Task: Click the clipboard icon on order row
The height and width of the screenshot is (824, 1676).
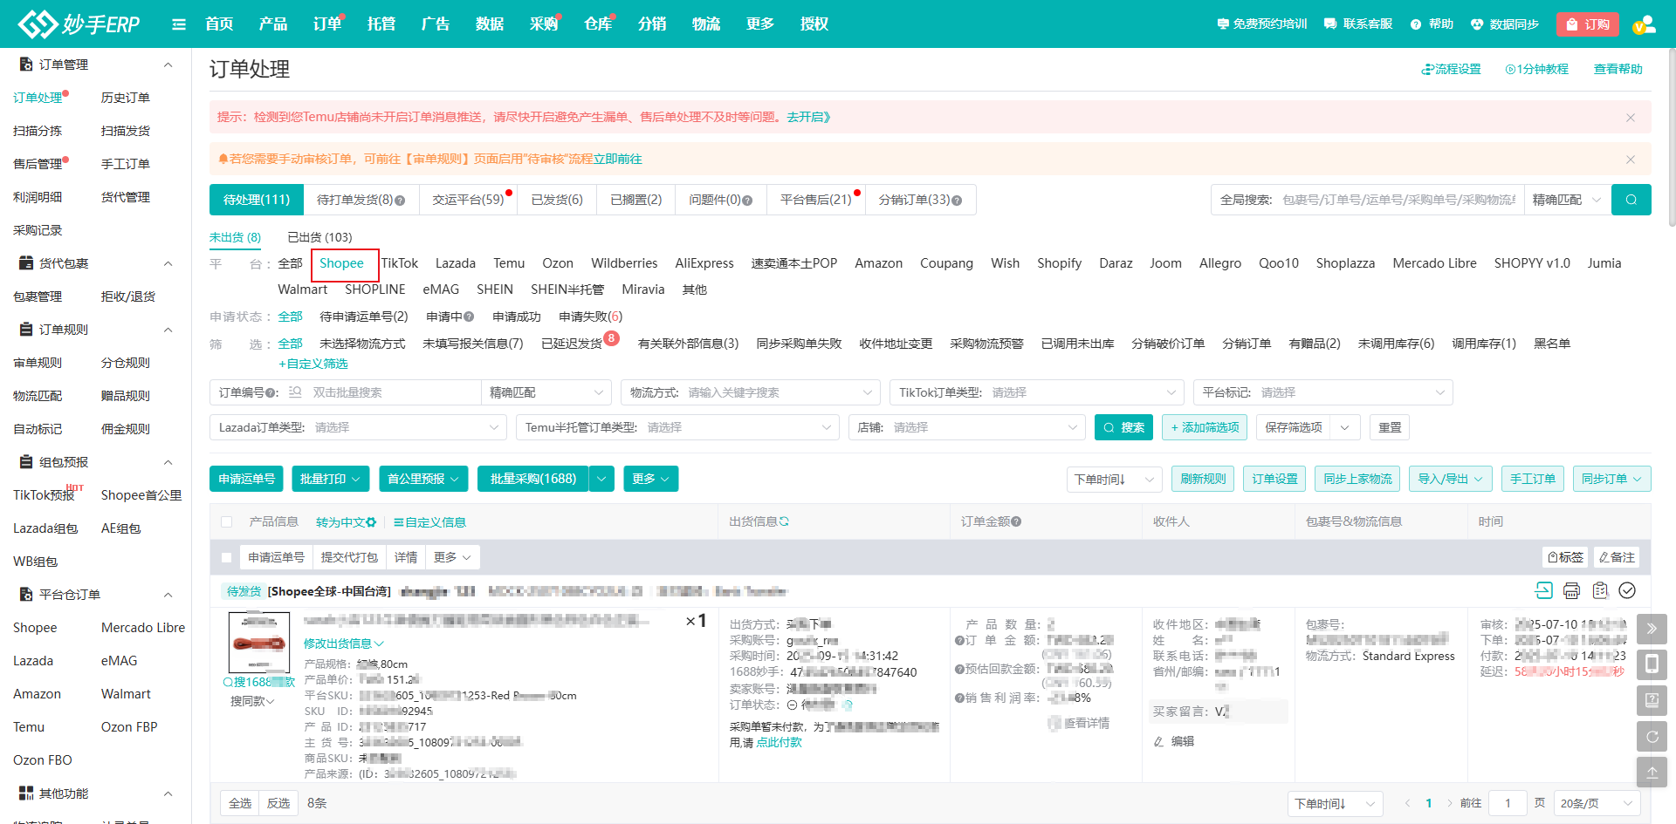Action: [x=1599, y=591]
